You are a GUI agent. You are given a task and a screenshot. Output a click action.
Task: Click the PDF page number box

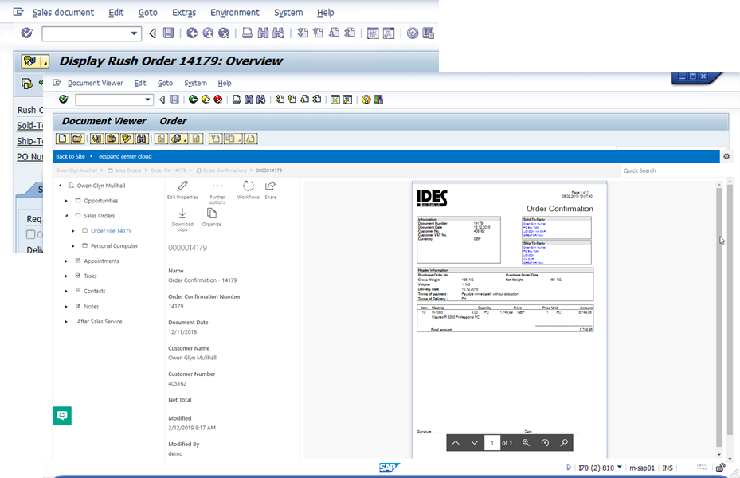click(x=492, y=442)
